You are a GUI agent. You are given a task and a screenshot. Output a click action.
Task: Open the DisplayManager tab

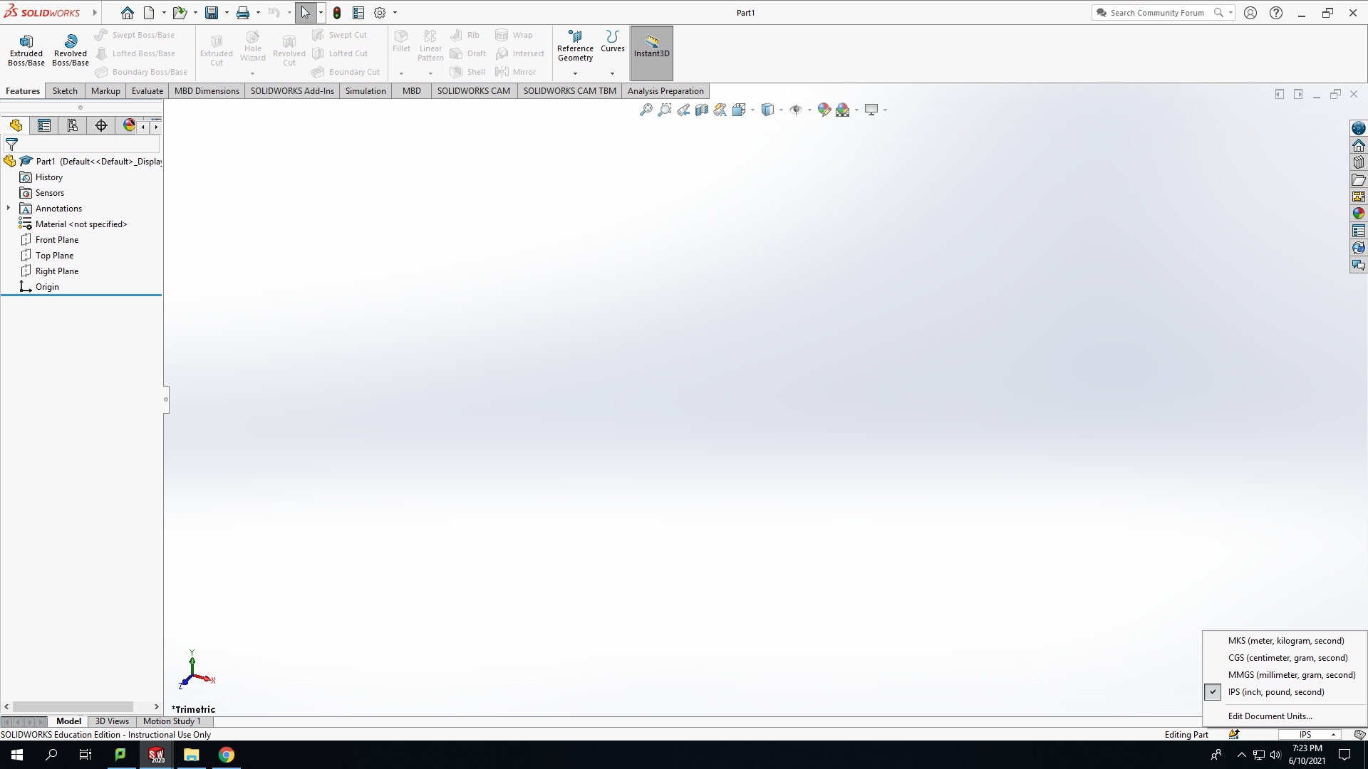[x=129, y=126]
